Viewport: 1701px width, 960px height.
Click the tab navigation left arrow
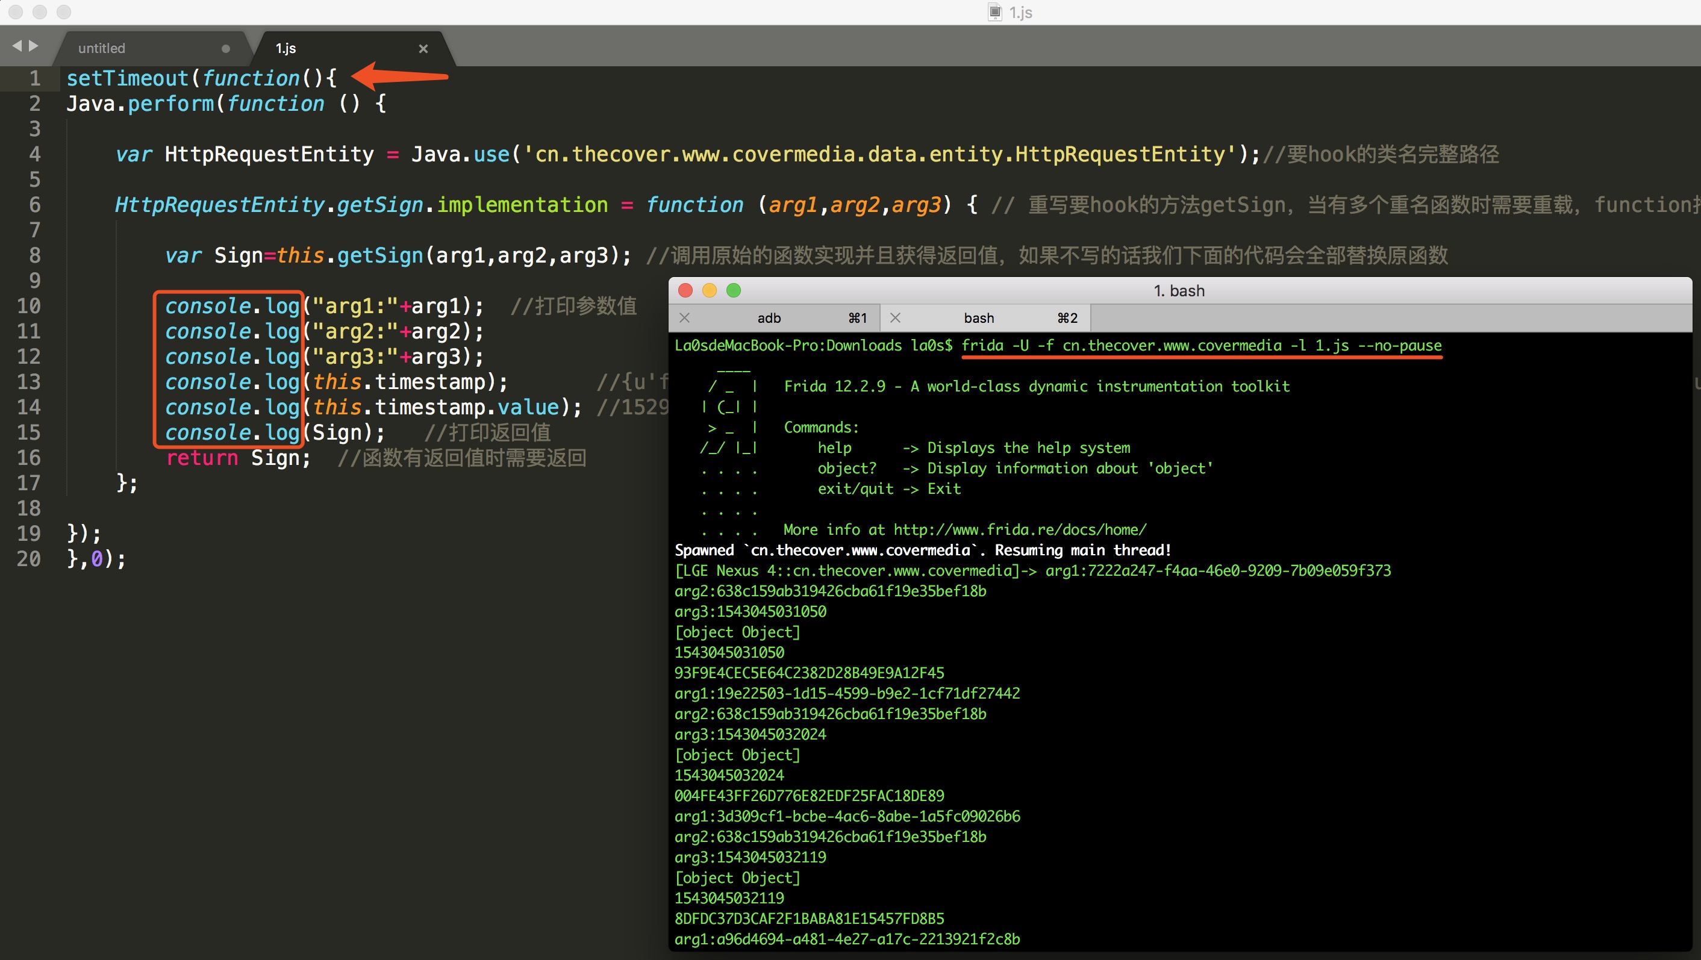click(x=16, y=46)
